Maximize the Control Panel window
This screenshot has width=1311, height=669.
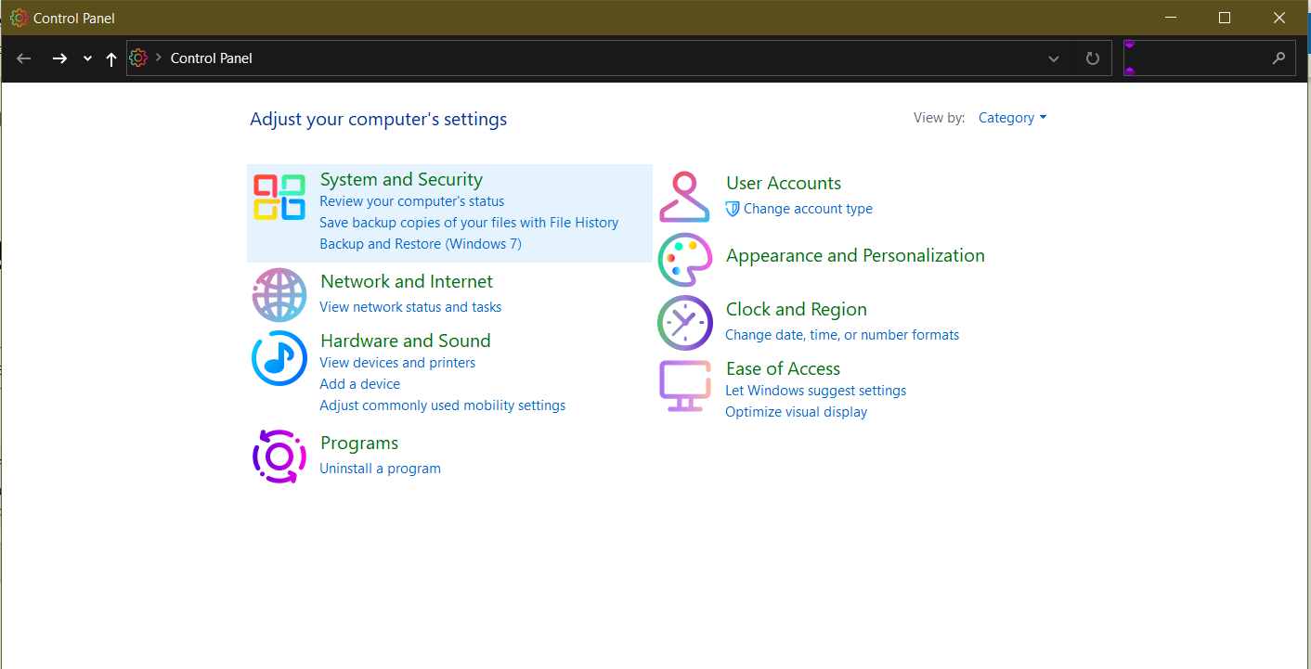(1225, 18)
